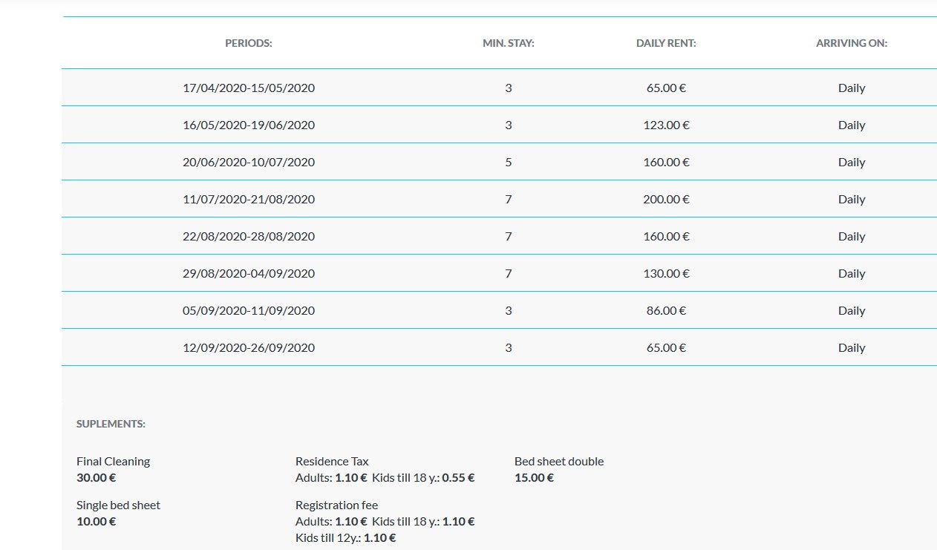Screen dimensions: 937x550
Task: Click the 200.00 € daily rent value
Action: (666, 199)
